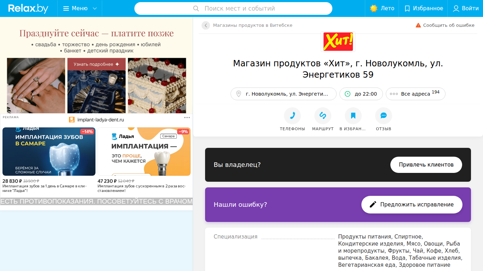Click the 28 830 ₽ price text
The height and width of the screenshot is (271, 483).
tap(12, 181)
